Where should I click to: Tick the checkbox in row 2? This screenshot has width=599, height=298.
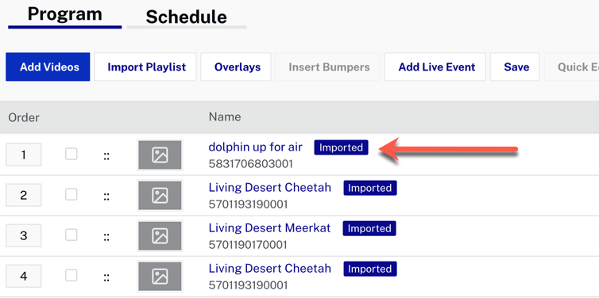pyautogui.click(x=71, y=194)
